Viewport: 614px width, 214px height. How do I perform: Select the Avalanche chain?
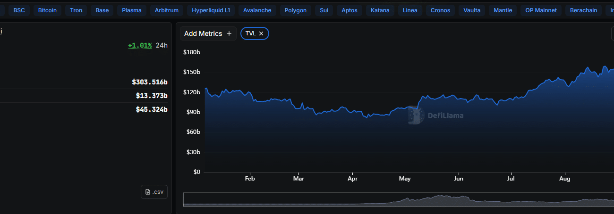coord(257,10)
